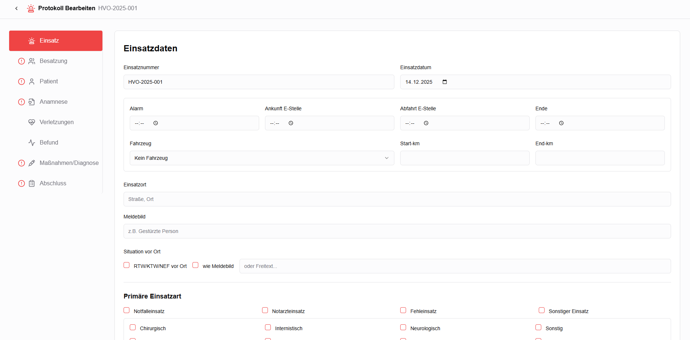Open the time picker in the Ende field

click(x=561, y=123)
